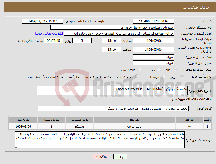The image size is (216, 164).
Task: Click the response deadline time field beside 1404/02/06
Action: (112, 41)
